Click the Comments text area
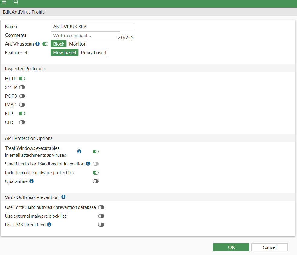The image size is (297, 255). coord(85,35)
